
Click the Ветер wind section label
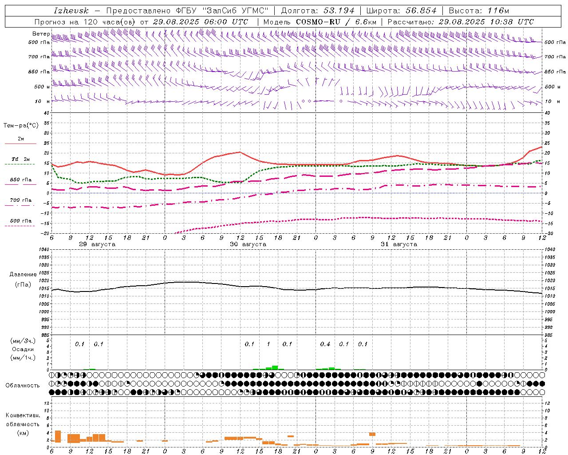click(x=41, y=34)
